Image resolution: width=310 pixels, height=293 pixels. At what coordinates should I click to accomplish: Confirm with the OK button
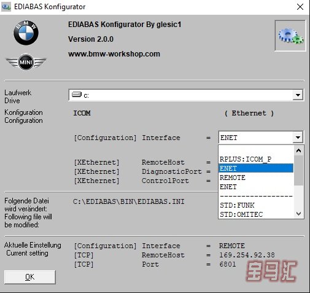click(30, 277)
